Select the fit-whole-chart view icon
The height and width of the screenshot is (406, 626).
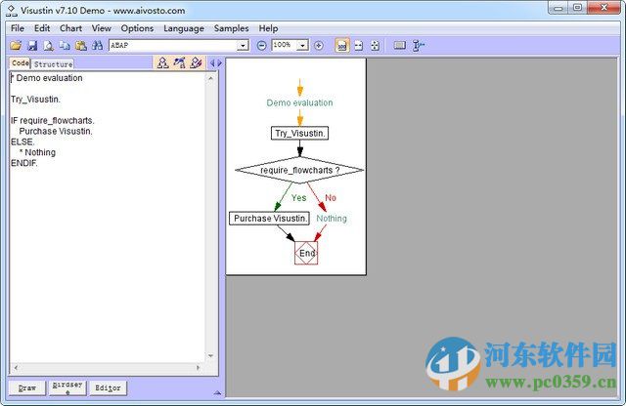pos(375,46)
